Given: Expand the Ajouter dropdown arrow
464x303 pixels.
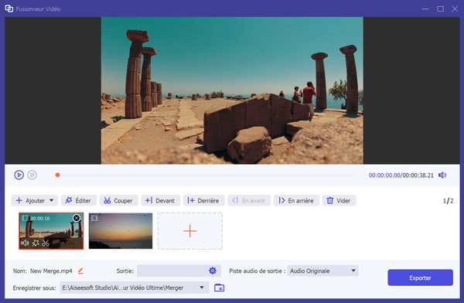Looking at the screenshot, I should click(52, 200).
